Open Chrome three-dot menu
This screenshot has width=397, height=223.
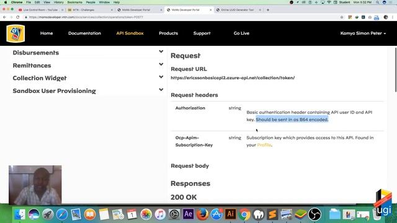coord(393,17)
